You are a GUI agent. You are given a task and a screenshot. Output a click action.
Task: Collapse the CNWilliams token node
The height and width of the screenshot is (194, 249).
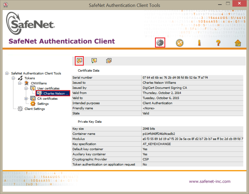pos(20,83)
